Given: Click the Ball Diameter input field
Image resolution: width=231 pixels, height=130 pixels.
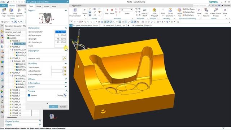Looking at the screenshot, I should tap(61, 32).
